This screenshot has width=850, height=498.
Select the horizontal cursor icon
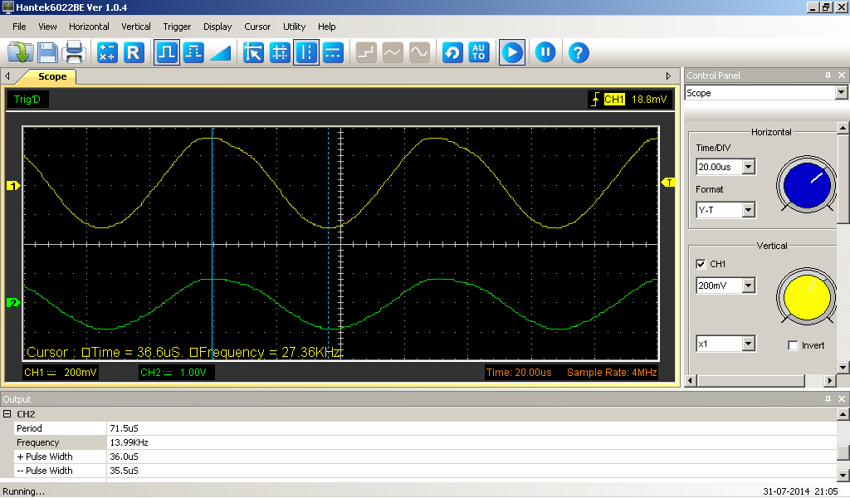[x=333, y=53]
